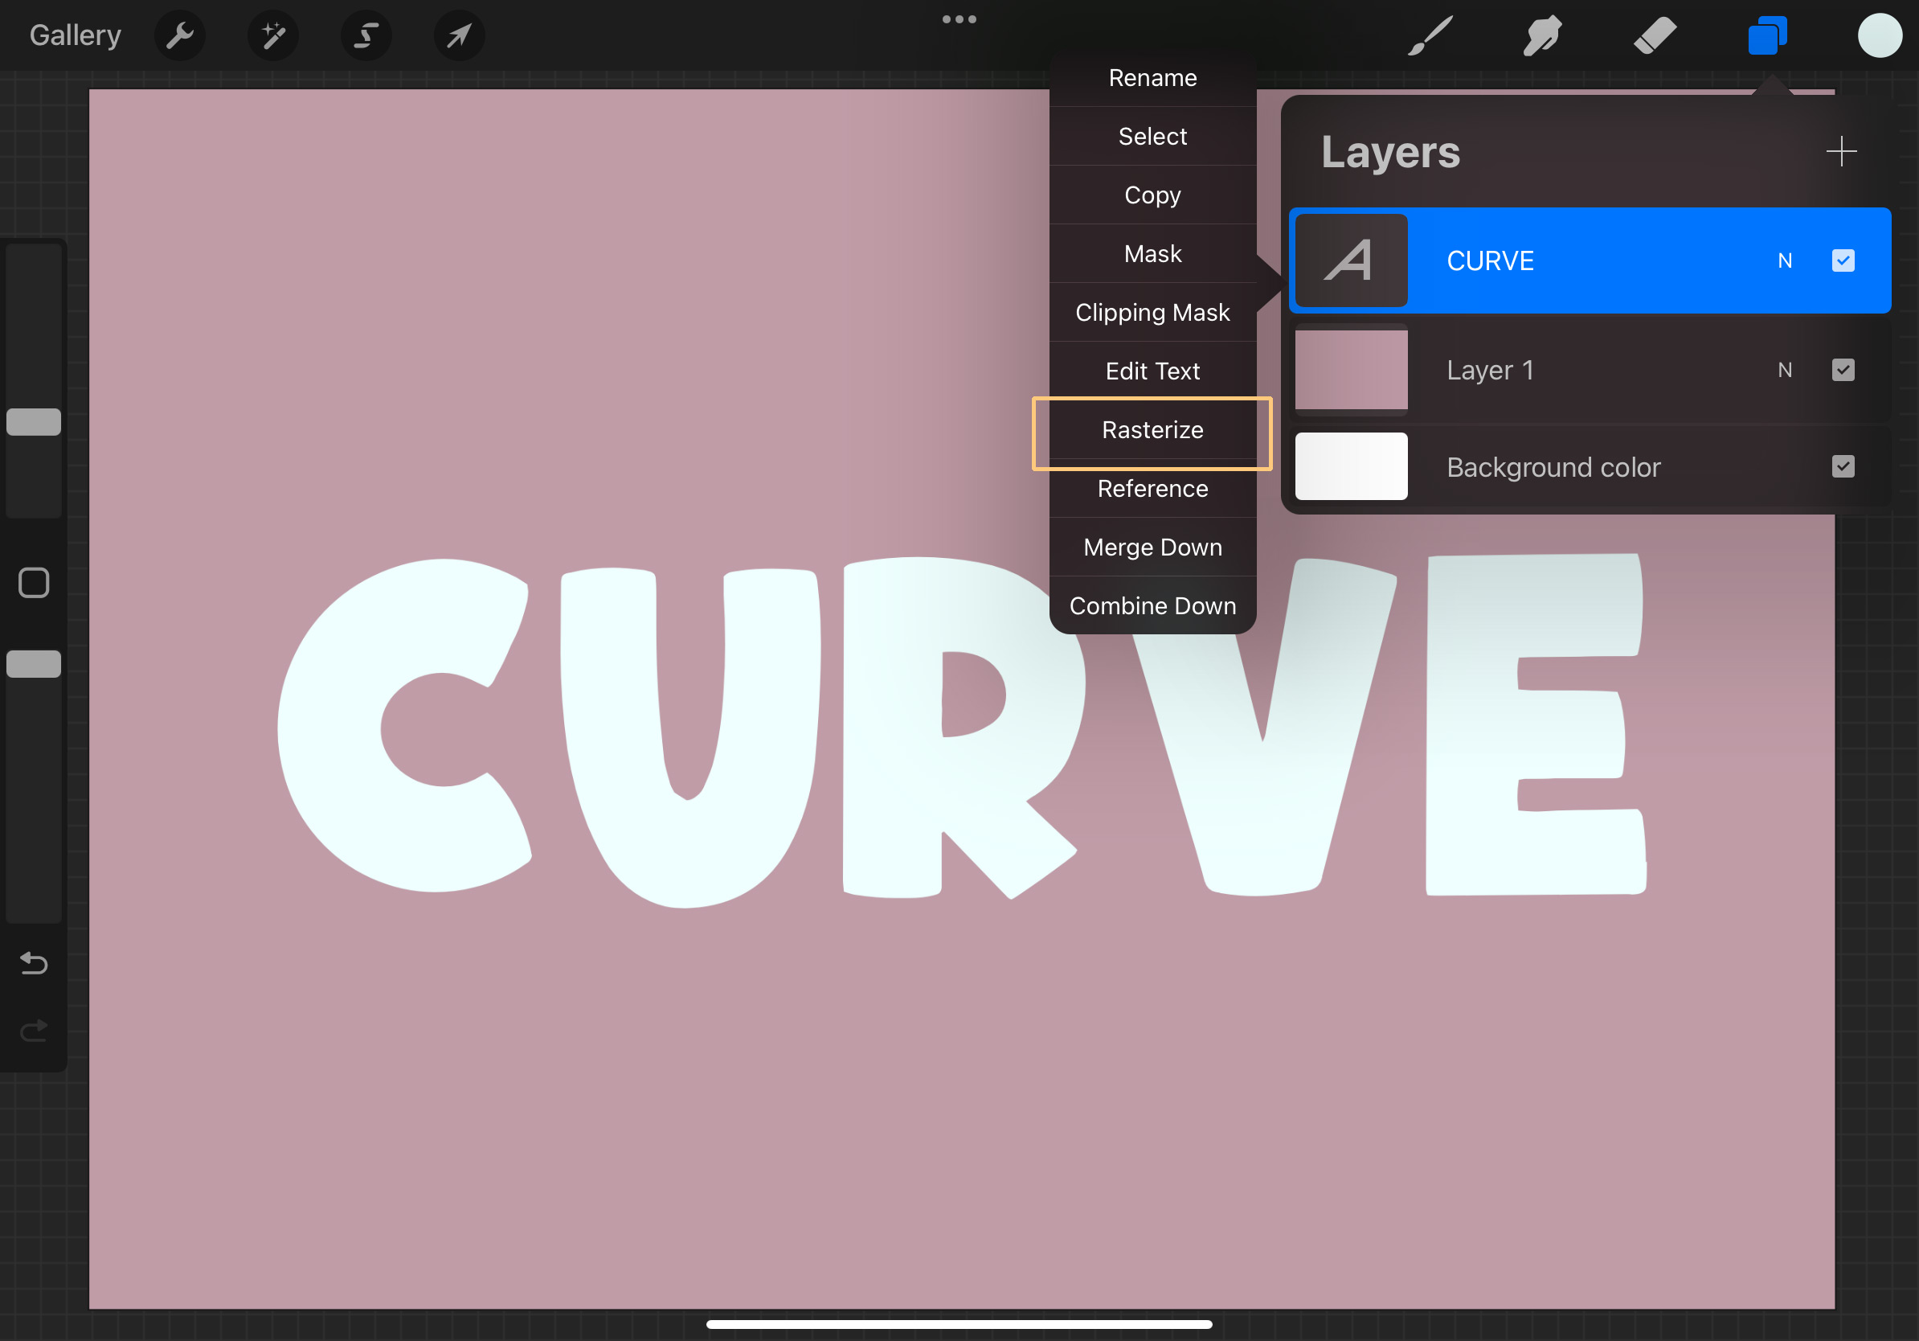Select the Paint brush tool
Image resolution: width=1919 pixels, height=1341 pixels.
pyautogui.click(x=1430, y=36)
